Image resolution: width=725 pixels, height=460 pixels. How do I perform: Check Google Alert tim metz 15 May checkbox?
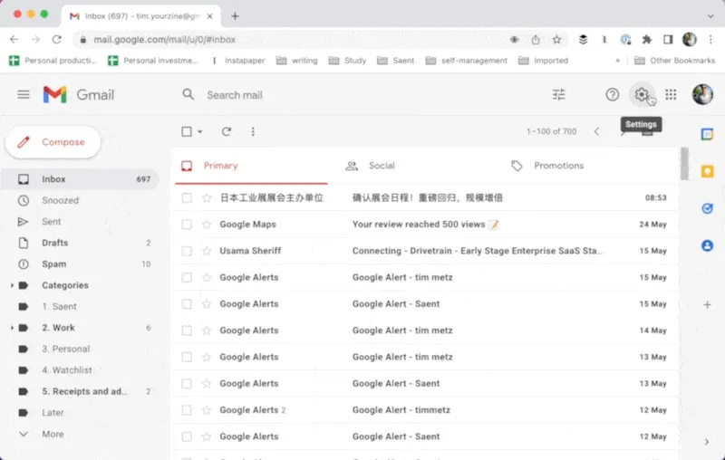pos(187,278)
